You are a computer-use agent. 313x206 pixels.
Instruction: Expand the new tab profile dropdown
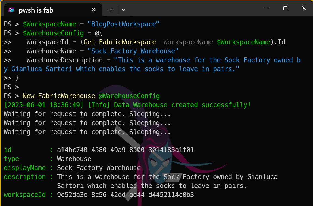tap(124, 10)
